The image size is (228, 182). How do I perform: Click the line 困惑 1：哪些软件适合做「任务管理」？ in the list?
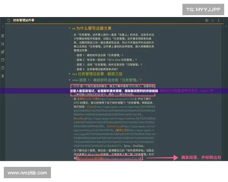coord(100,55)
